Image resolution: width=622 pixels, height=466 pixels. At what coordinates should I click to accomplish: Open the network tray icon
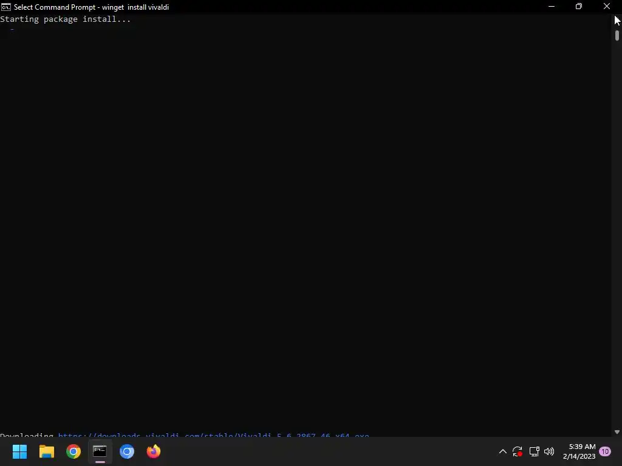click(x=534, y=451)
